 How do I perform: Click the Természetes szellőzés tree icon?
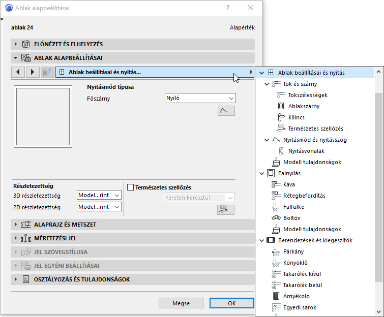tap(281, 129)
